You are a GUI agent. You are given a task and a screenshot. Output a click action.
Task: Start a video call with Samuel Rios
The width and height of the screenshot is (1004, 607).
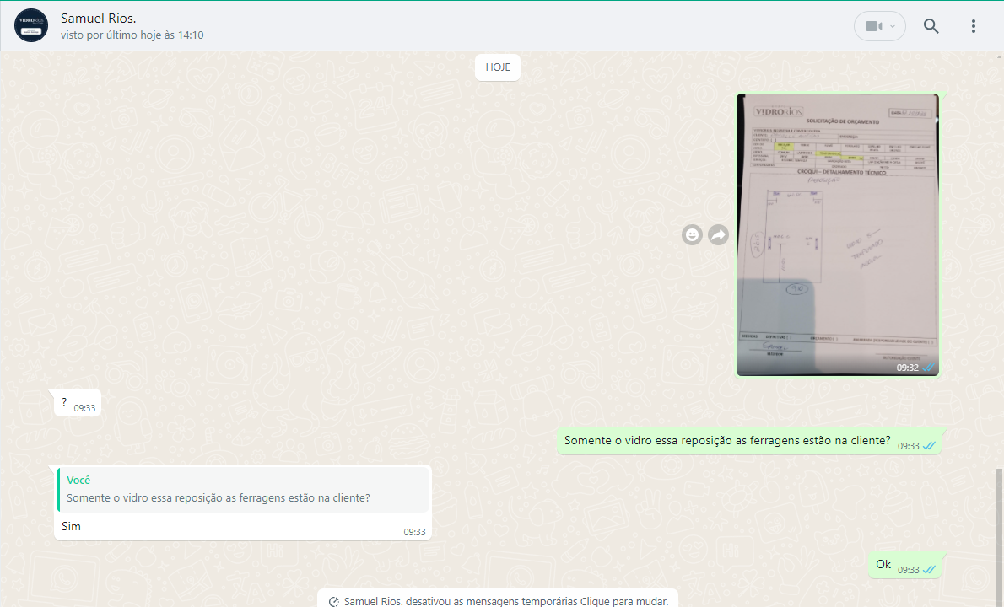pyautogui.click(x=873, y=26)
